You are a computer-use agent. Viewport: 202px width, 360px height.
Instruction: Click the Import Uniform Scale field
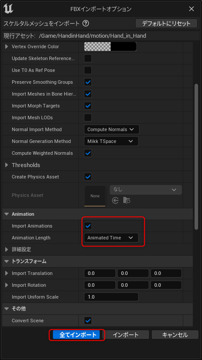click(x=111, y=297)
